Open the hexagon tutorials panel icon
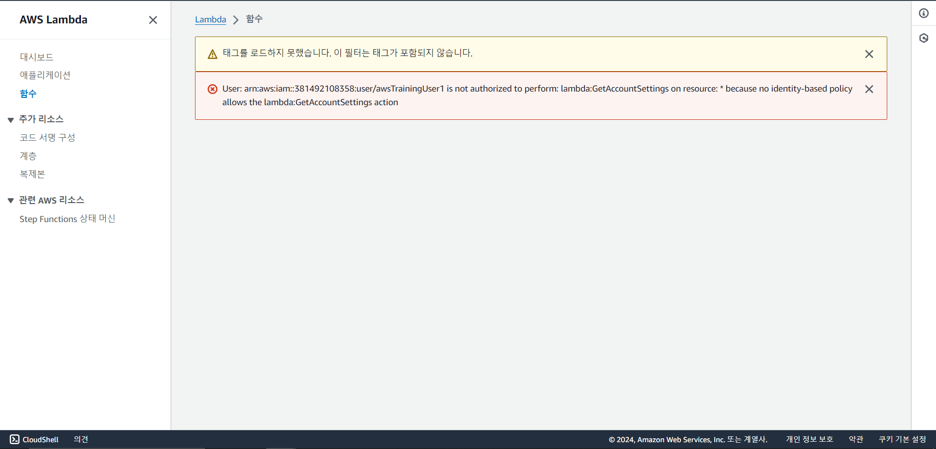The width and height of the screenshot is (936, 449). [924, 38]
